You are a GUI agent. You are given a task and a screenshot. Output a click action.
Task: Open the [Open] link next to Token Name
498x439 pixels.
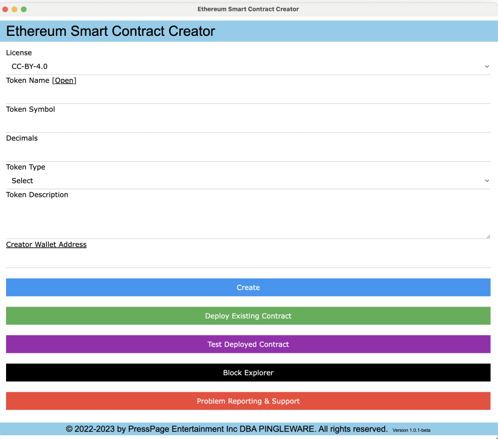click(64, 81)
